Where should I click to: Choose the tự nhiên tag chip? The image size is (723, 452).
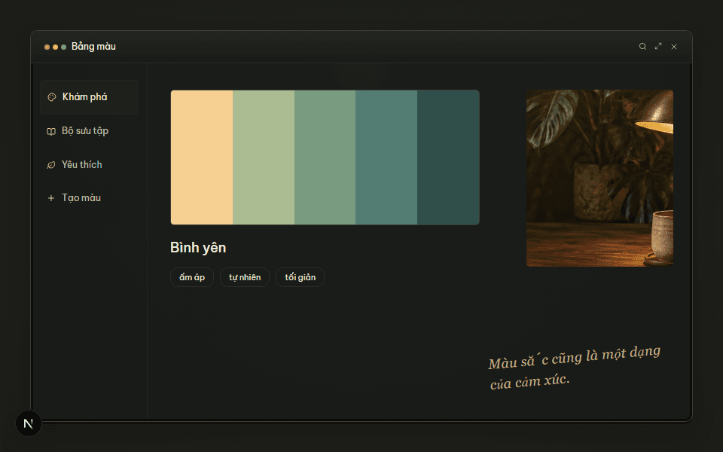point(245,277)
